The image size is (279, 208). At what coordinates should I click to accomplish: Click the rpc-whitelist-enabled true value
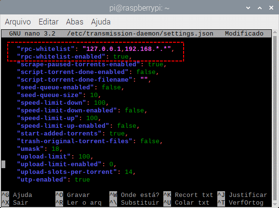tap(121, 57)
